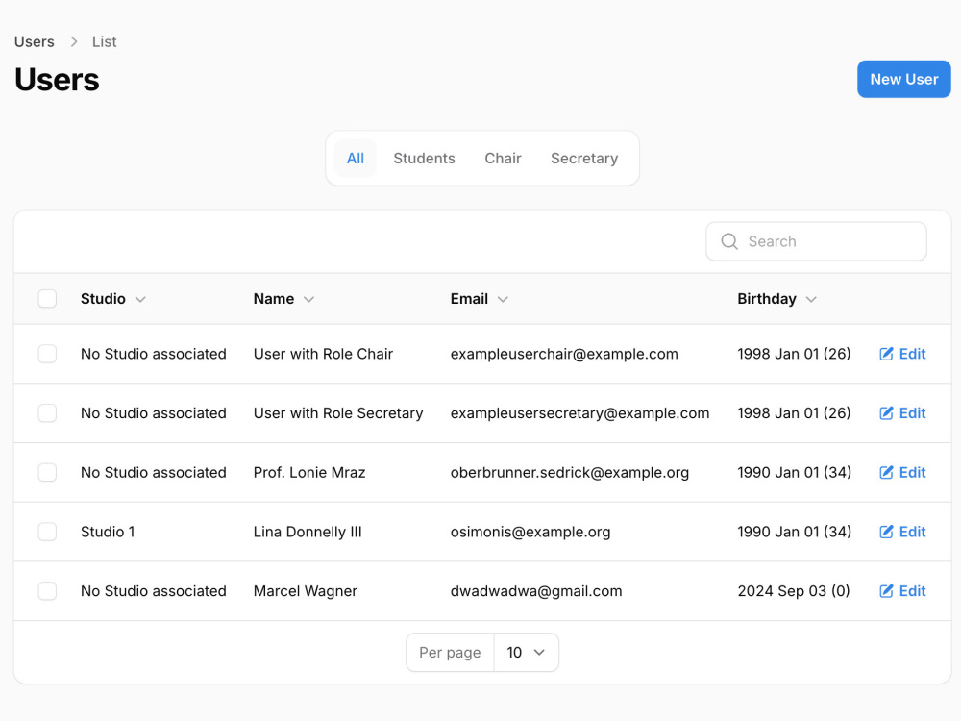The width and height of the screenshot is (961, 721).
Task: Open the Chair tab
Action: click(503, 159)
